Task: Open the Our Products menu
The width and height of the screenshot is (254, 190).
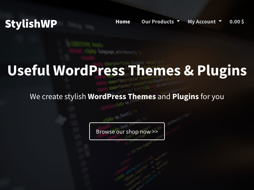Action: click(x=157, y=22)
